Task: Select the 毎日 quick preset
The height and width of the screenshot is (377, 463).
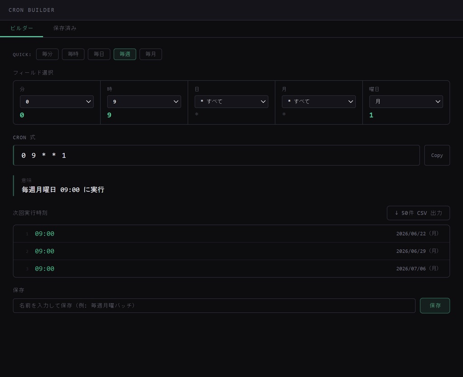Action: point(99,54)
